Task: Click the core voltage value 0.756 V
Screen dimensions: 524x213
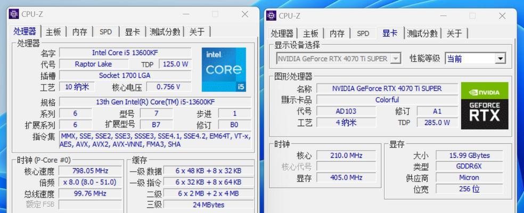Action: pyautogui.click(x=169, y=87)
